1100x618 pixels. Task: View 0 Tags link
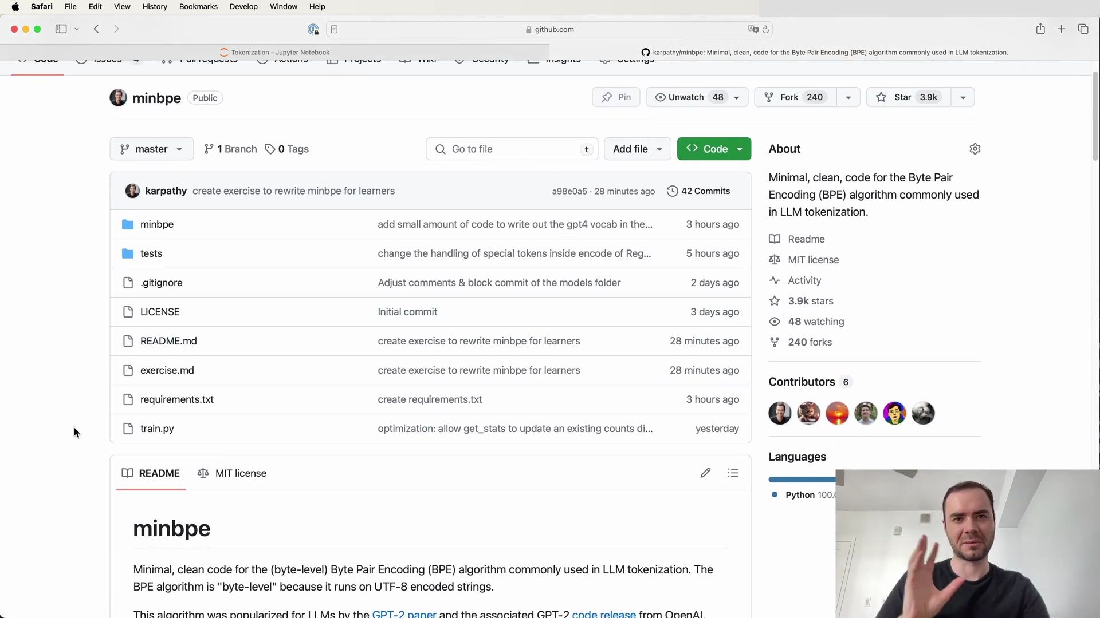pyautogui.click(x=287, y=149)
